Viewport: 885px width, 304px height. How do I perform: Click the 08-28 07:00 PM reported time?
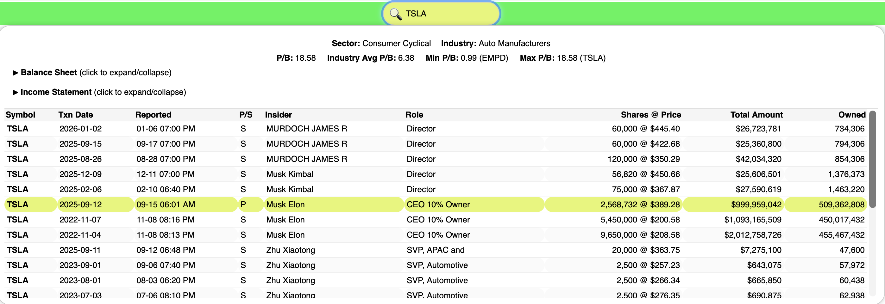pos(166,159)
